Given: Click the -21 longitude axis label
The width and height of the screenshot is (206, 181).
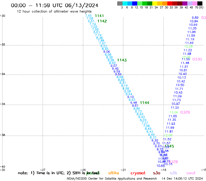Looking at the screenshot, I should pyautogui.click(x=123, y=170).
